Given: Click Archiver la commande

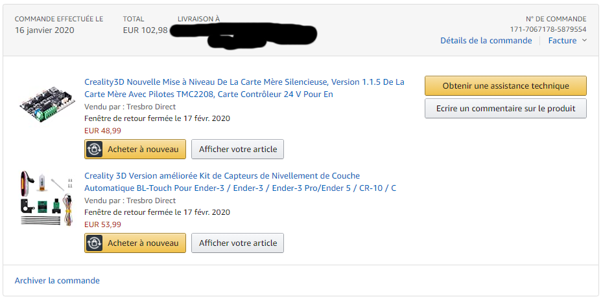Looking at the screenshot, I should (57, 281).
